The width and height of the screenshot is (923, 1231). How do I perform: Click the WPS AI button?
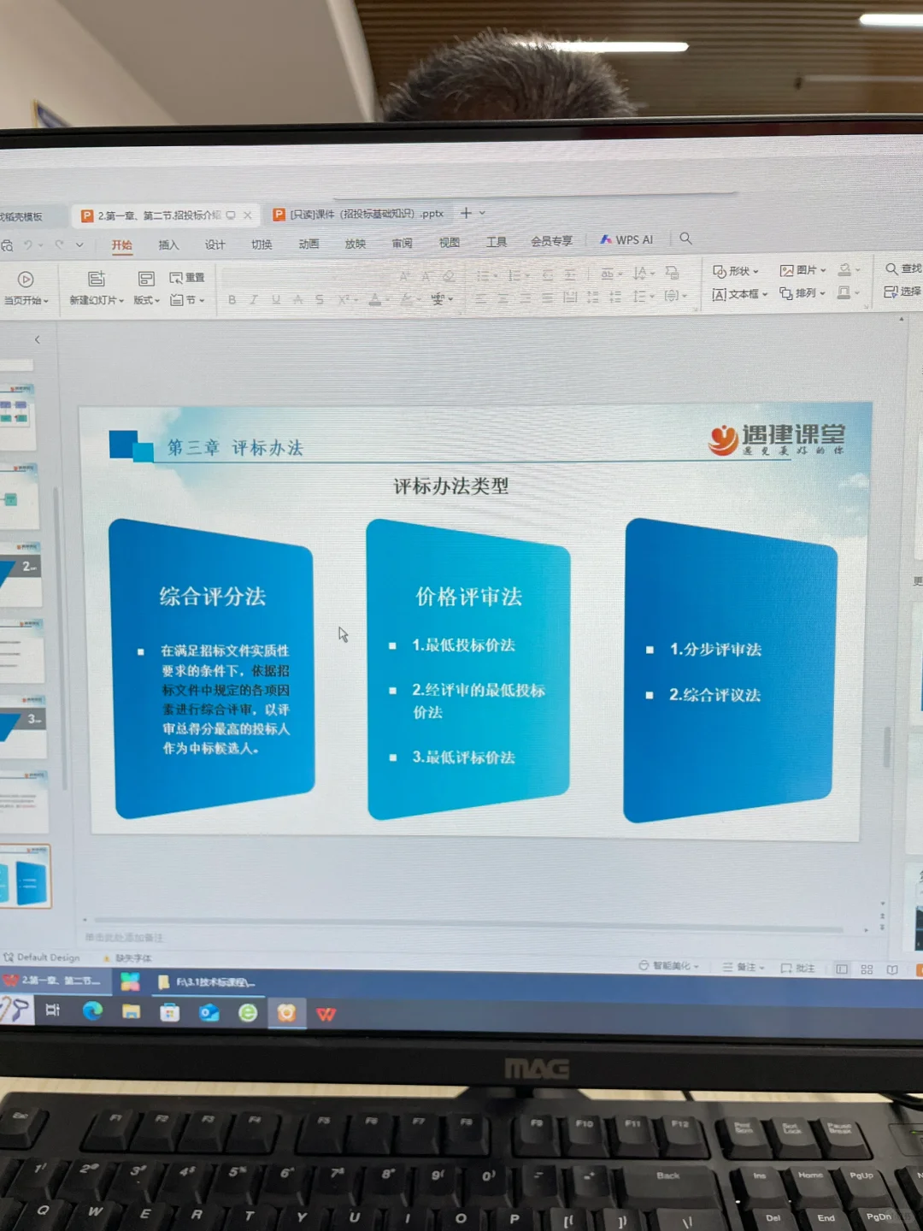point(628,239)
